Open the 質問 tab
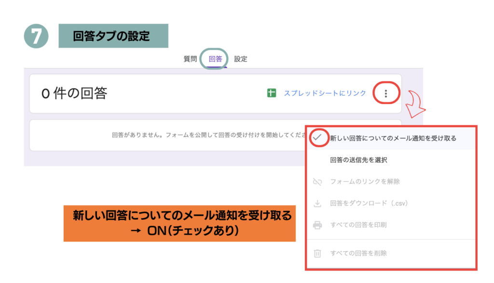The width and height of the screenshot is (494, 283). (190, 59)
